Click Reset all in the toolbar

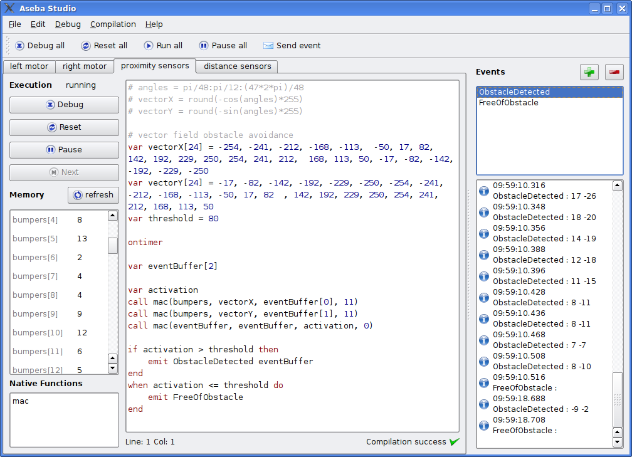coord(104,46)
